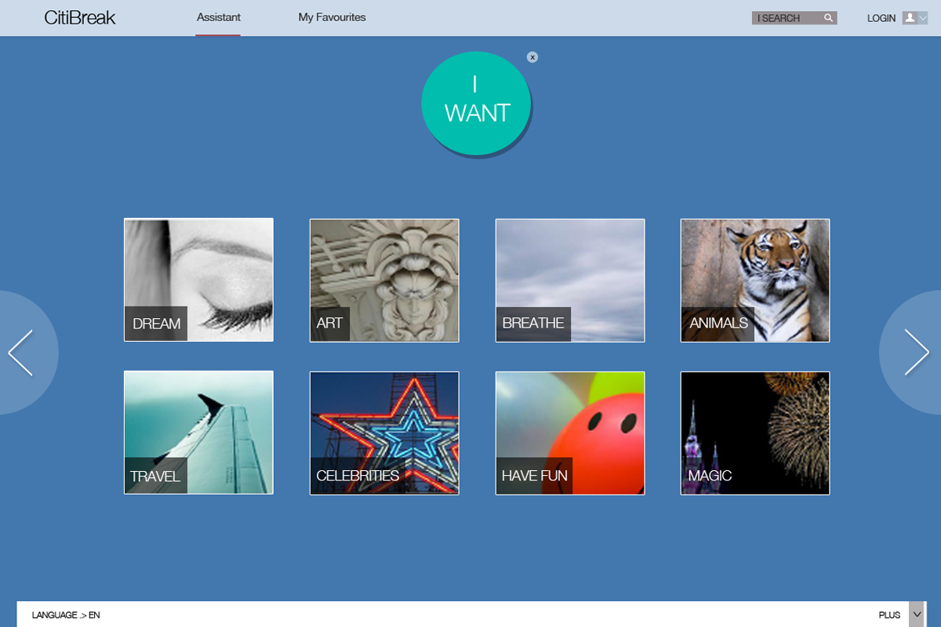
Task: Click the CitiBreak logo
Action: click(x=80, y=17)
